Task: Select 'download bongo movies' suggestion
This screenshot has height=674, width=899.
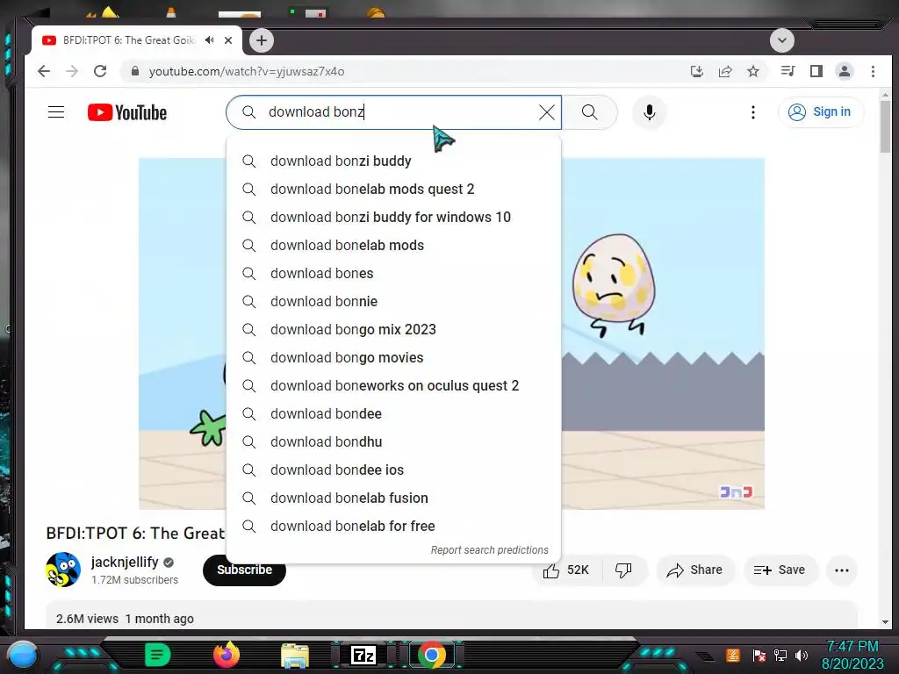Action: [393, 358]
